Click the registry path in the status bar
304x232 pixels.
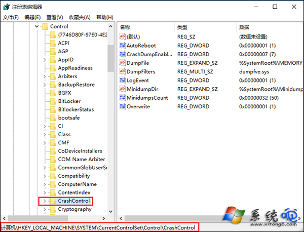(x=98, y=227)
